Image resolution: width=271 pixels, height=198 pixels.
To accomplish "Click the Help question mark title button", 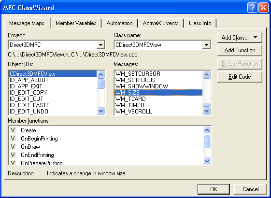I will (252, 8).
